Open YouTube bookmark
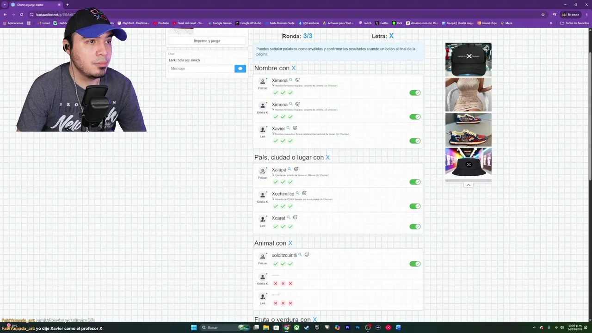This screenshot has height=333, width=592. 161,23
